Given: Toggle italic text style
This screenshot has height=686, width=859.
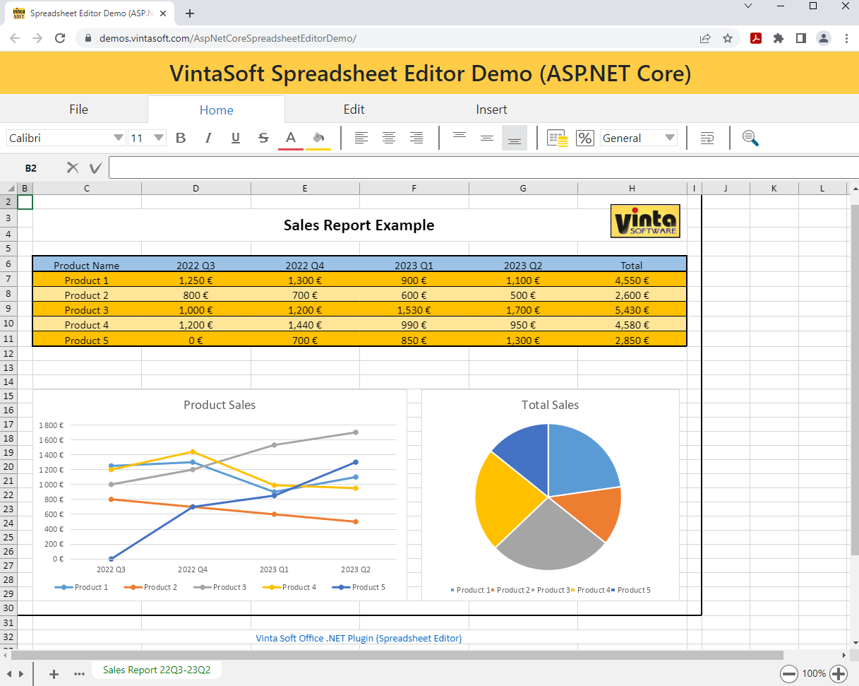Looking at the screenshot, I should [208, 138].
